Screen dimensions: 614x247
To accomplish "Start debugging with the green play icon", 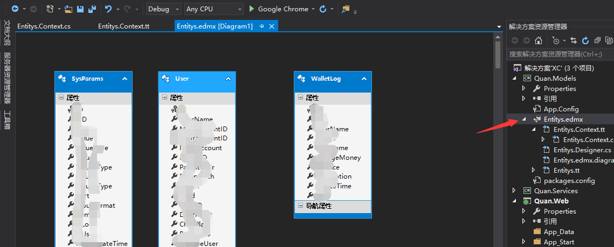I will tap(251, 9).
